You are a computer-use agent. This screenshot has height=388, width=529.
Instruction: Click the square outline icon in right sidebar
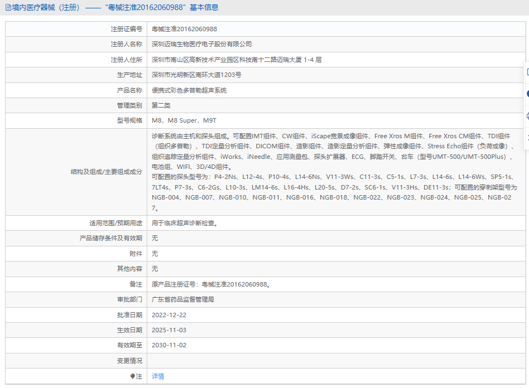(x=527, y=72)
